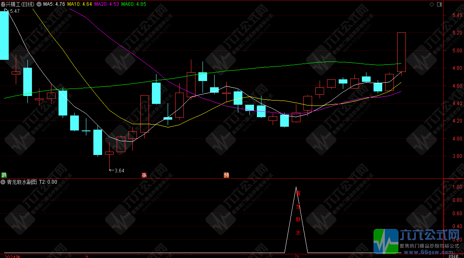The height and width of the screenshot is (258, 464).
Task: Select the yellow MA10 indicator label
Action: (x=81, y=4)
